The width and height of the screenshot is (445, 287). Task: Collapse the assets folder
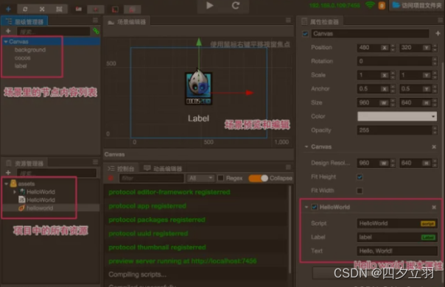coord(6,184)
